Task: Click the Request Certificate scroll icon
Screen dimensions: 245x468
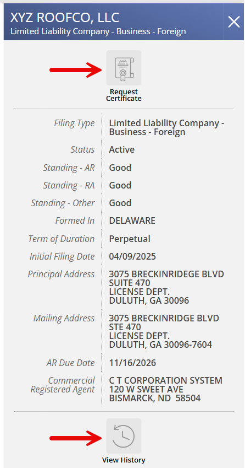Action: (x=124, y=68)
